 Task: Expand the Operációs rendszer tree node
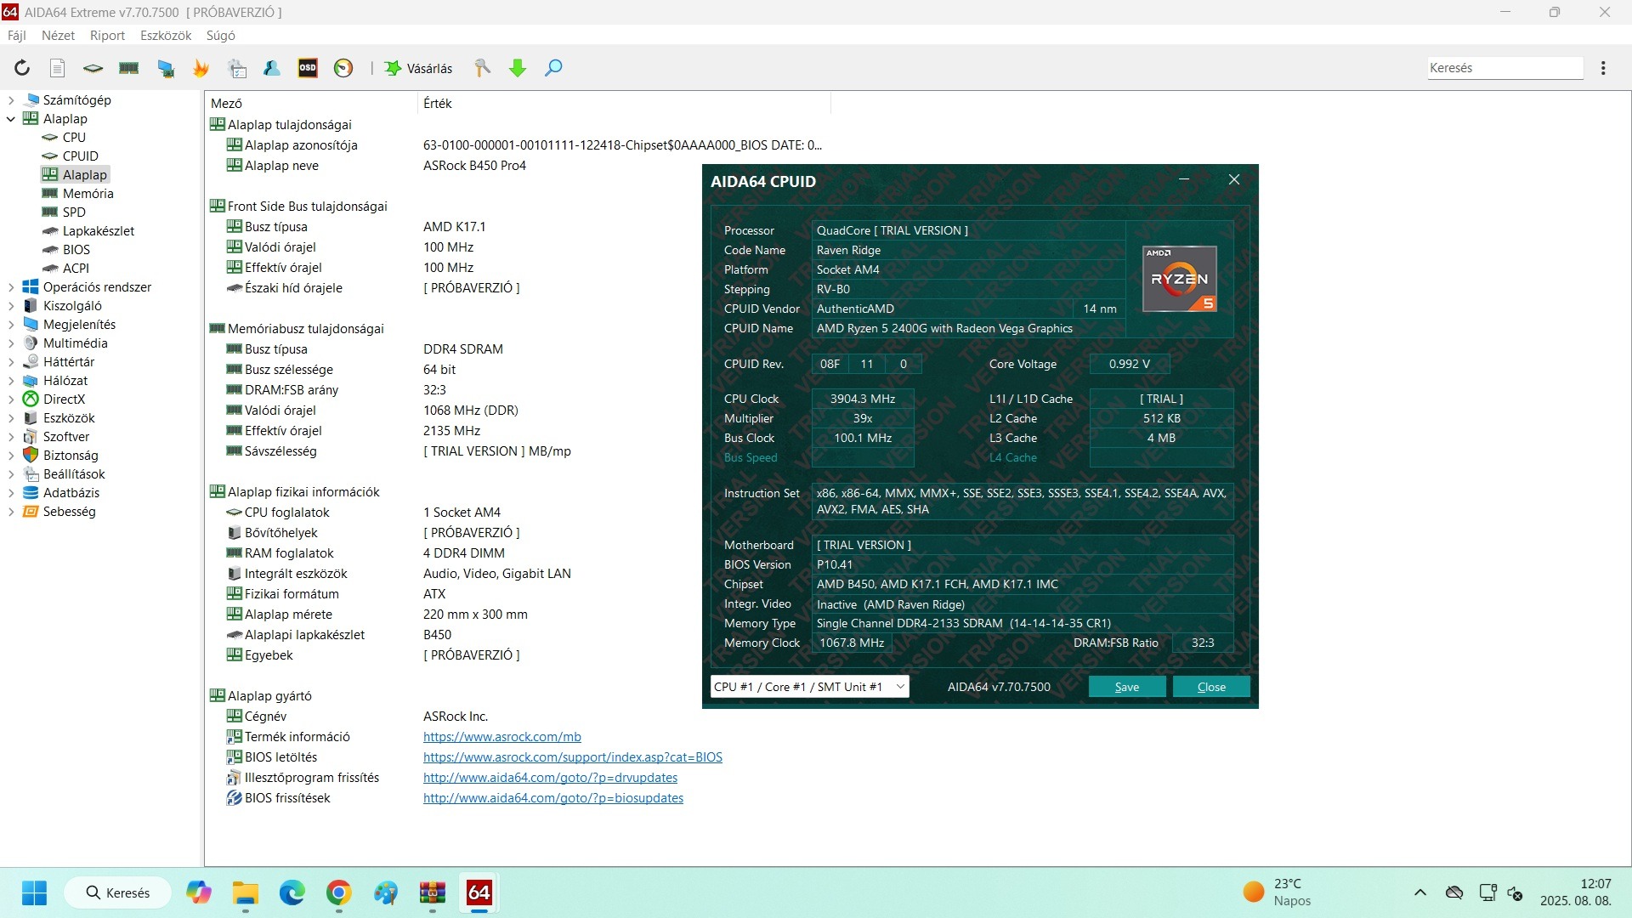pyautogui.click(x=11, y=287)
